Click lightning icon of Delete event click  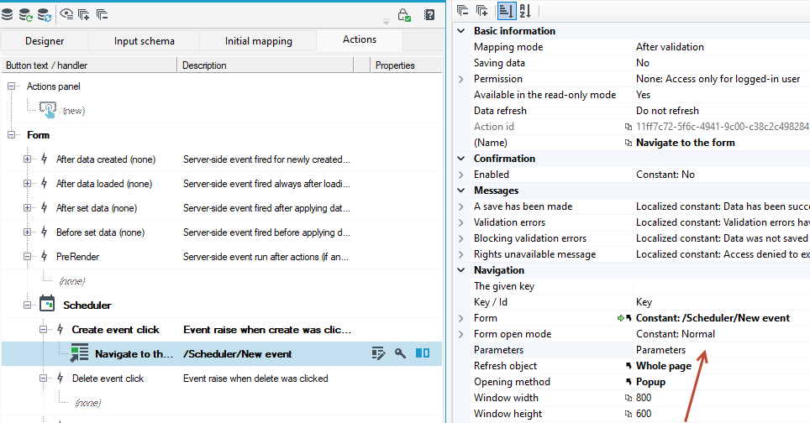(60, 378)
